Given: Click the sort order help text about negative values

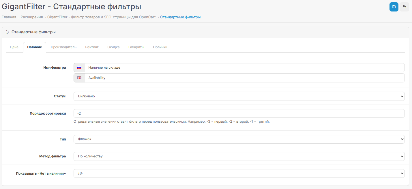Looking at the screenshot, I should pos(172,122).
